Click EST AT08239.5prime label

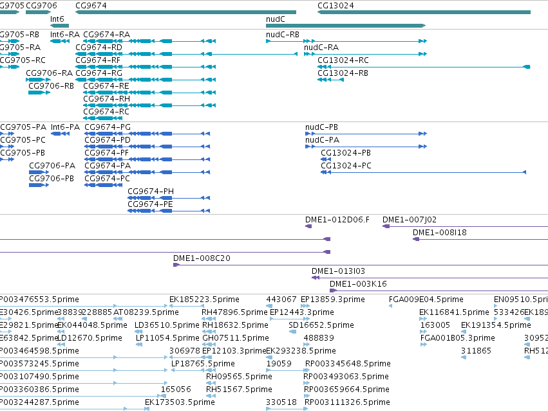pos(146,312)
